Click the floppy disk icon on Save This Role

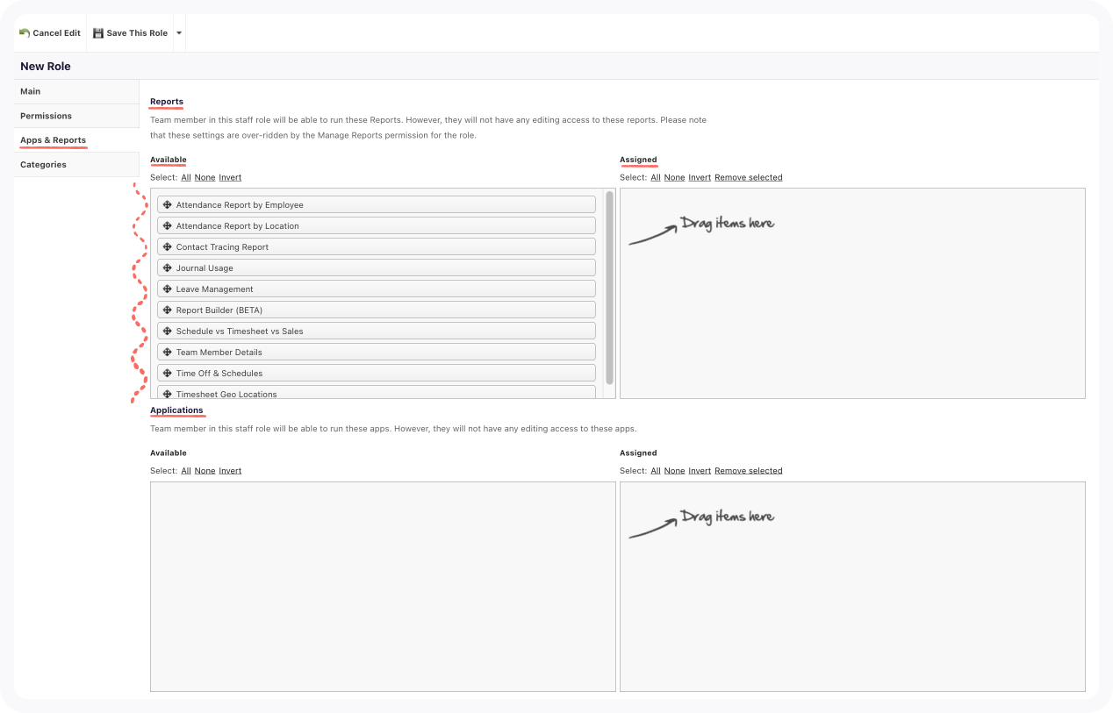(x=97, y=32)
